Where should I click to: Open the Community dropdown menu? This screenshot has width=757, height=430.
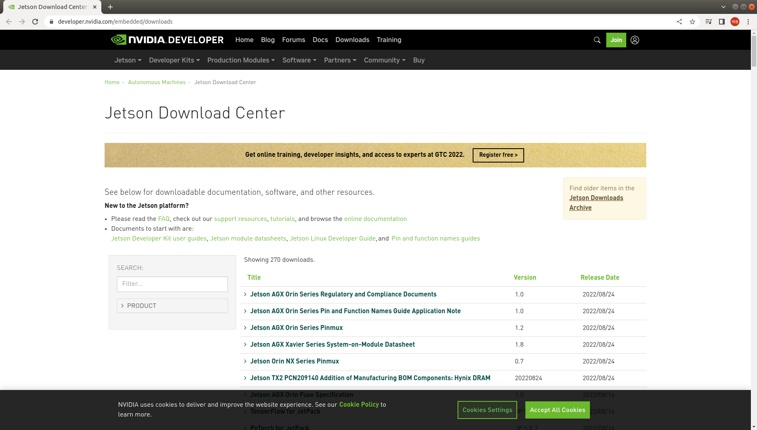(x=385, y=60)
